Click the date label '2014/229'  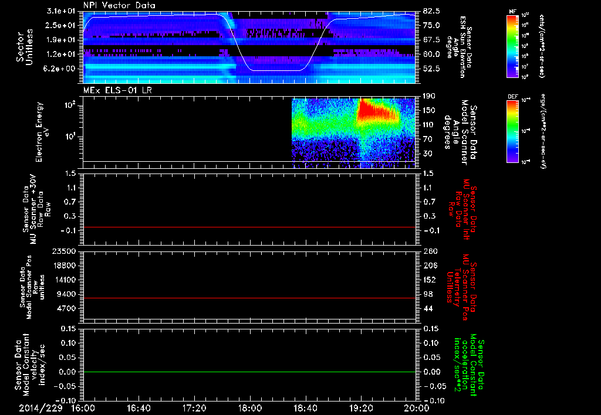40,408
